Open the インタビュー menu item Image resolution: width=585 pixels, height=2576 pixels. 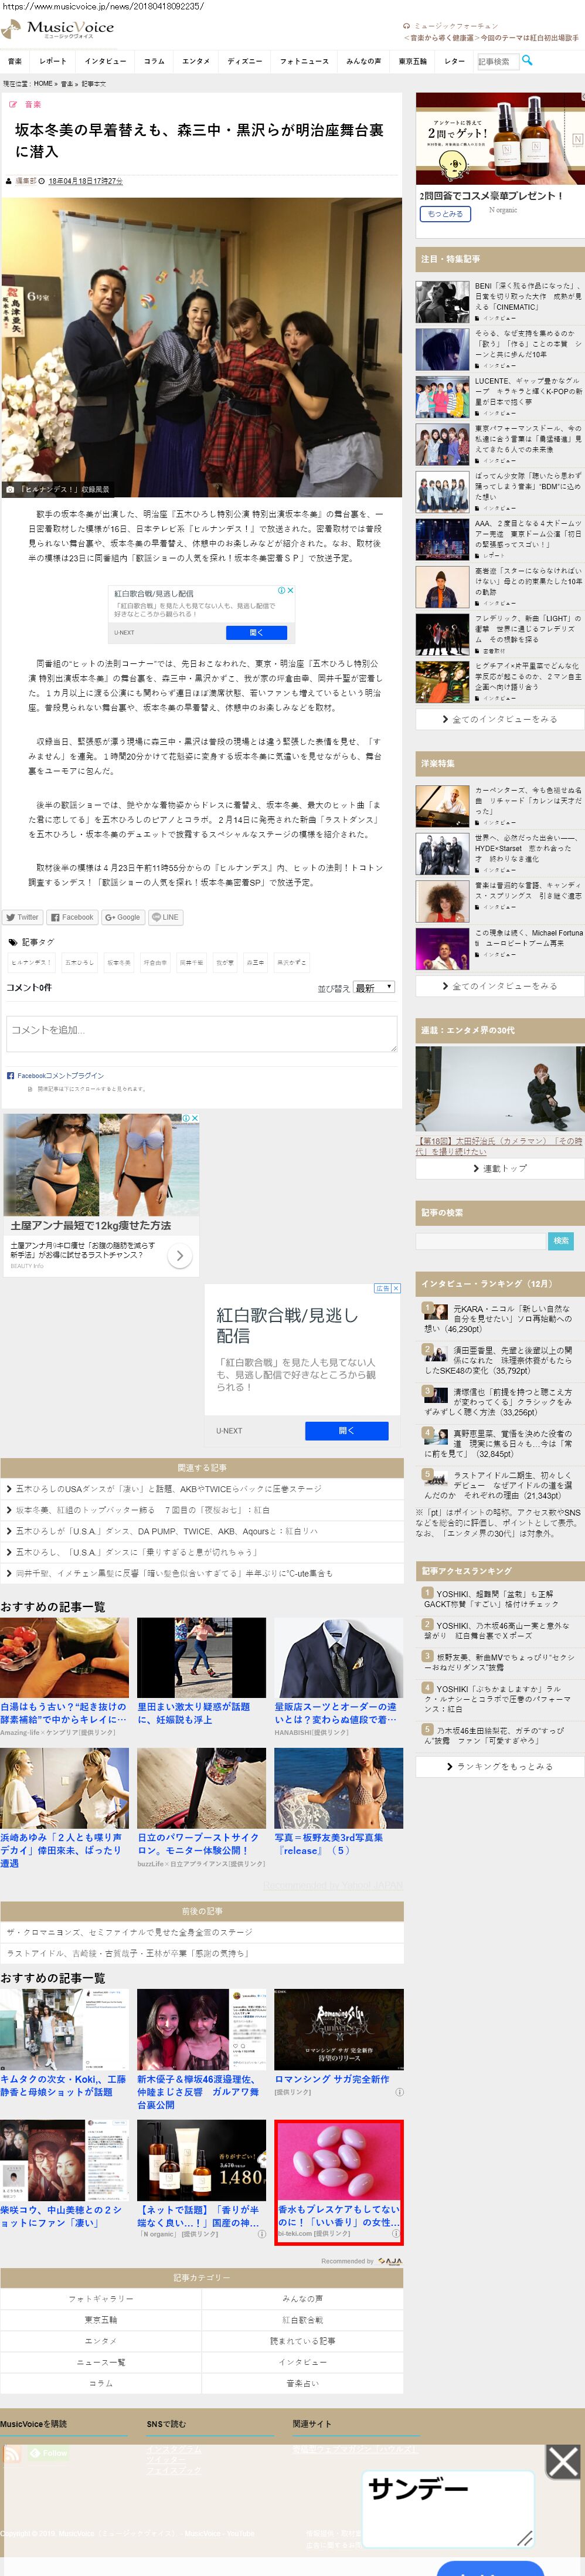[105, 61]
